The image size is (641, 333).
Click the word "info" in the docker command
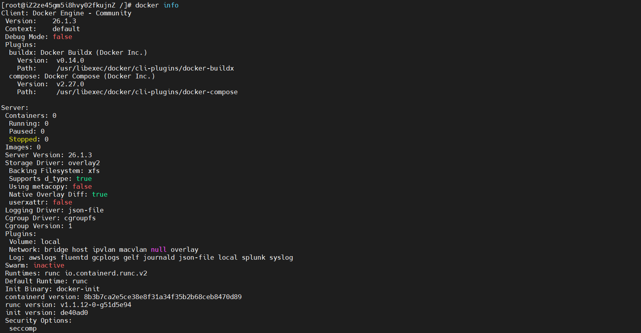pyautogui.click(x=171, y=5)
